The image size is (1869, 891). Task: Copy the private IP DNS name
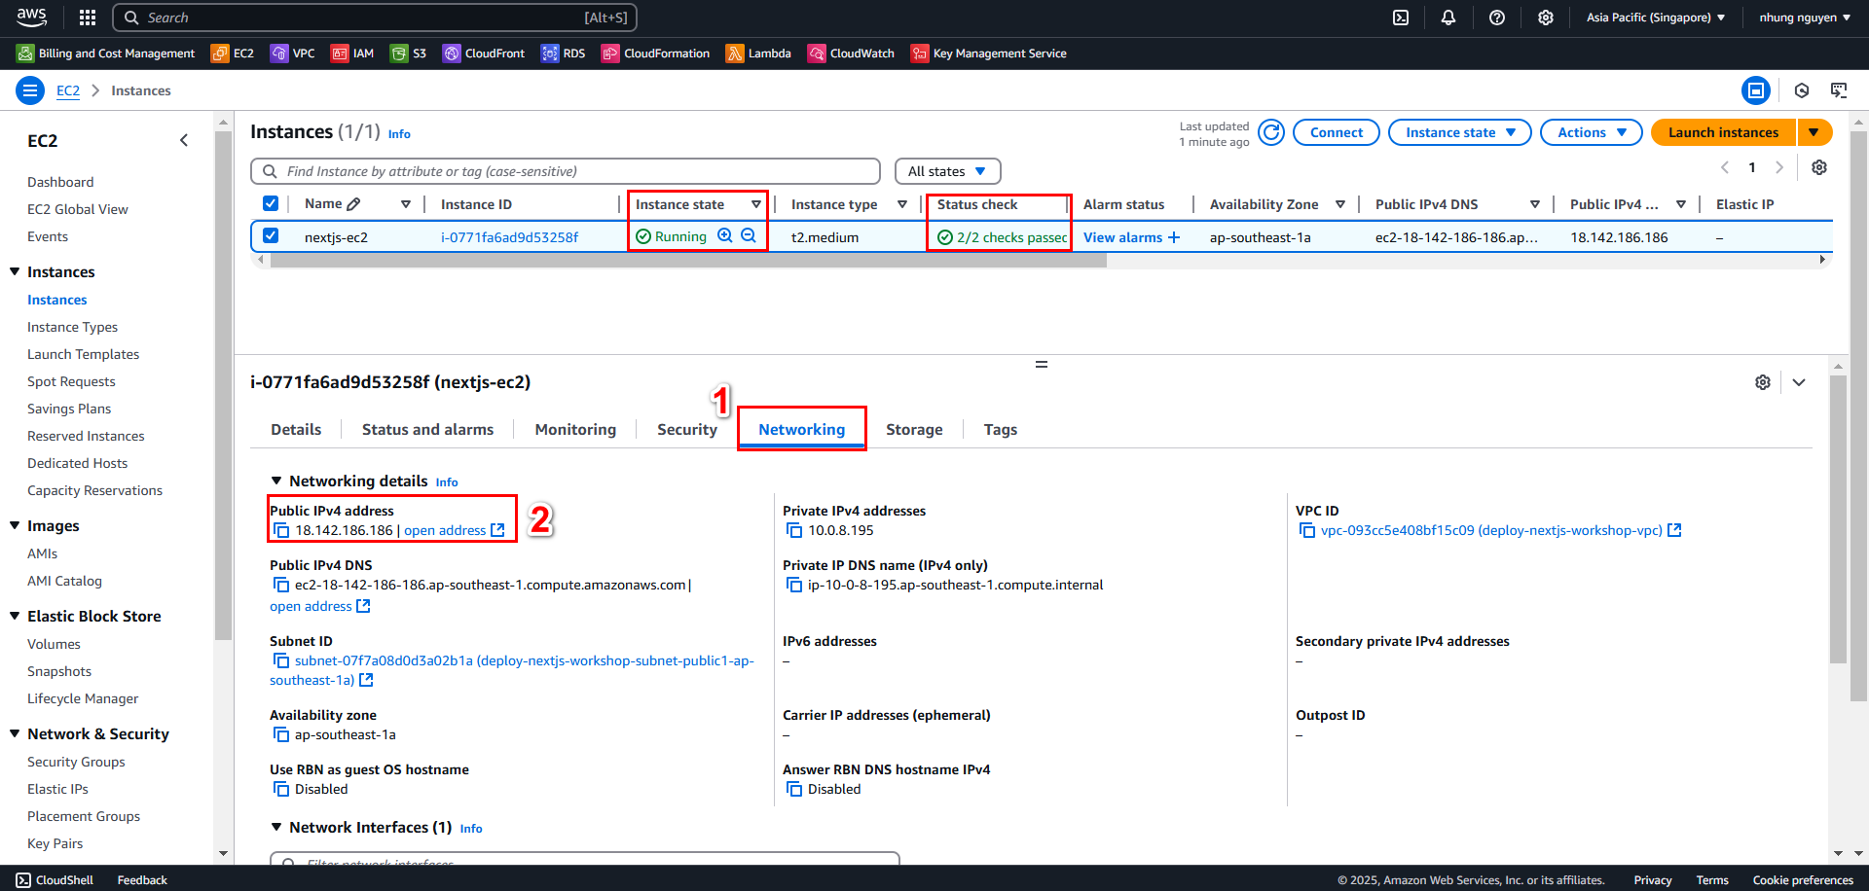tap(794, 585)
